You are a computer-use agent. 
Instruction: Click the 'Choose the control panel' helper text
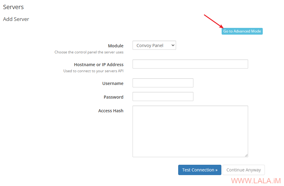click(89, 52)
